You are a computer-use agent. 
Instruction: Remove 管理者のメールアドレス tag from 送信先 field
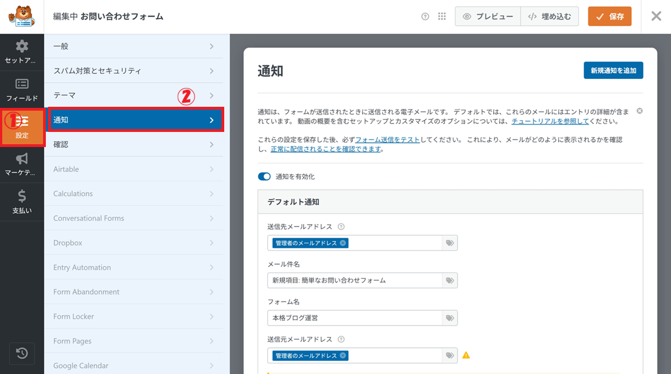[343, 243]
